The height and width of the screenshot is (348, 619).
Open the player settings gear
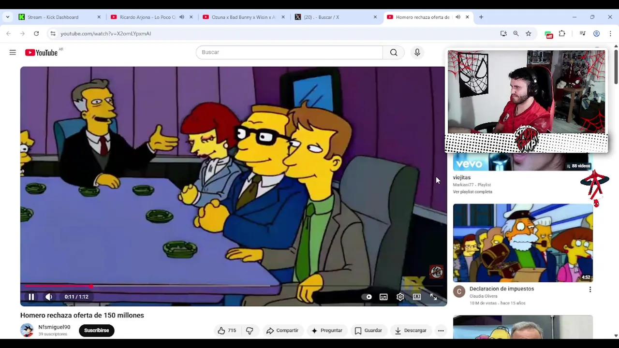click(400, 297)
